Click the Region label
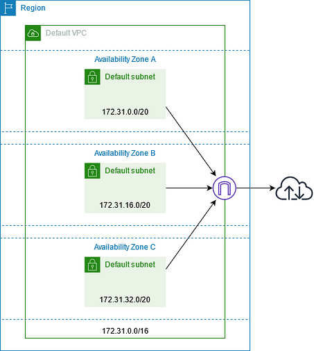 pyautogui.click(x=33, y=8)
